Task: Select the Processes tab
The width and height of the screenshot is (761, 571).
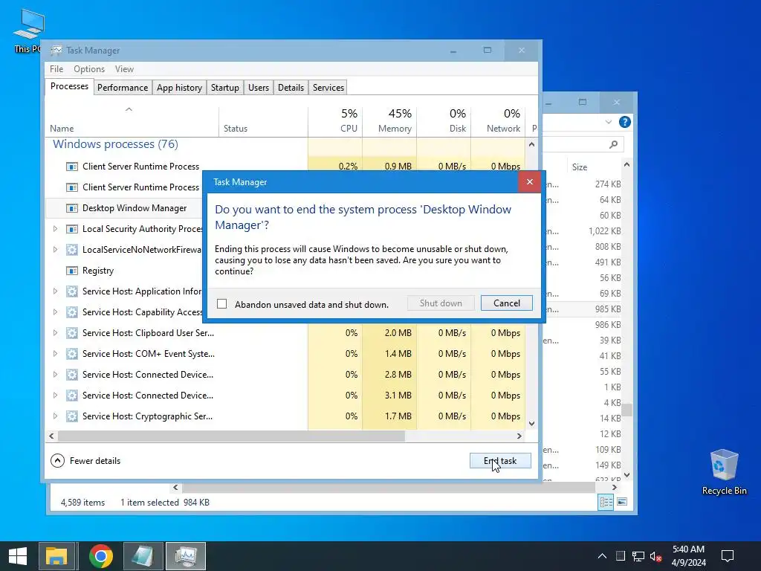Action: (69, 86)
